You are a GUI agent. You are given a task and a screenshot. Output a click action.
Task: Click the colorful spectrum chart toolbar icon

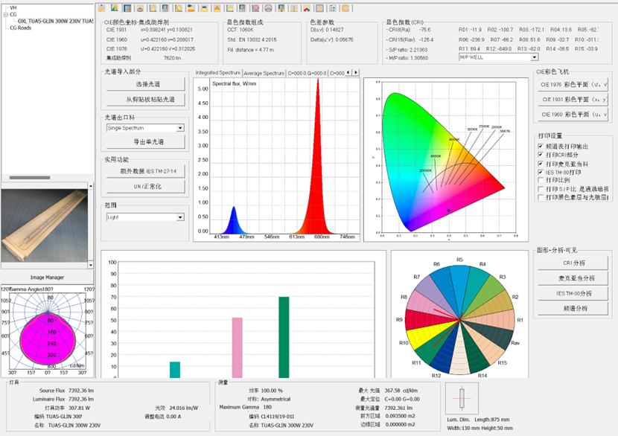point(115,8)
